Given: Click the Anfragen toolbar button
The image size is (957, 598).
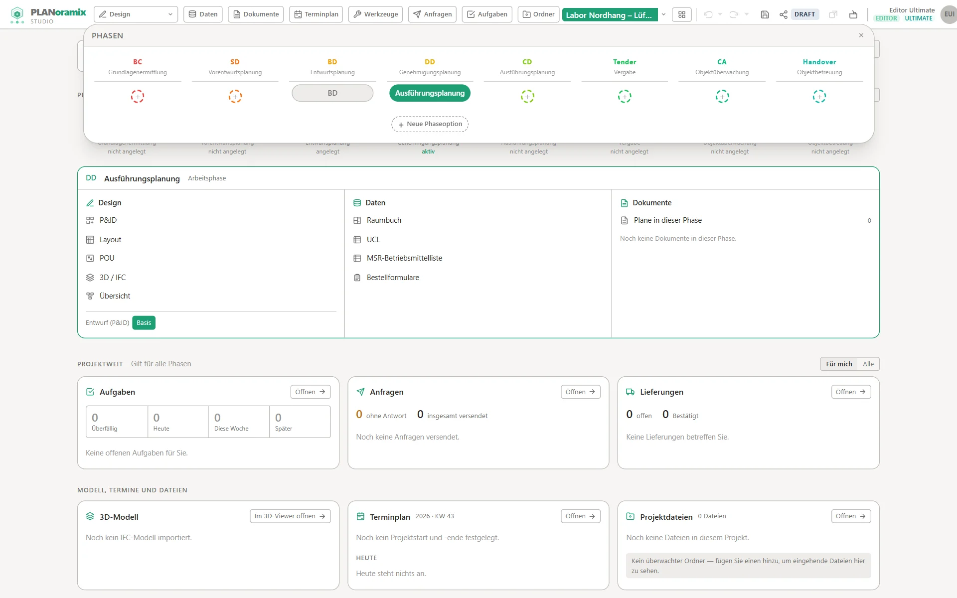Looking at the screenshot, I should tap(432, 14).
